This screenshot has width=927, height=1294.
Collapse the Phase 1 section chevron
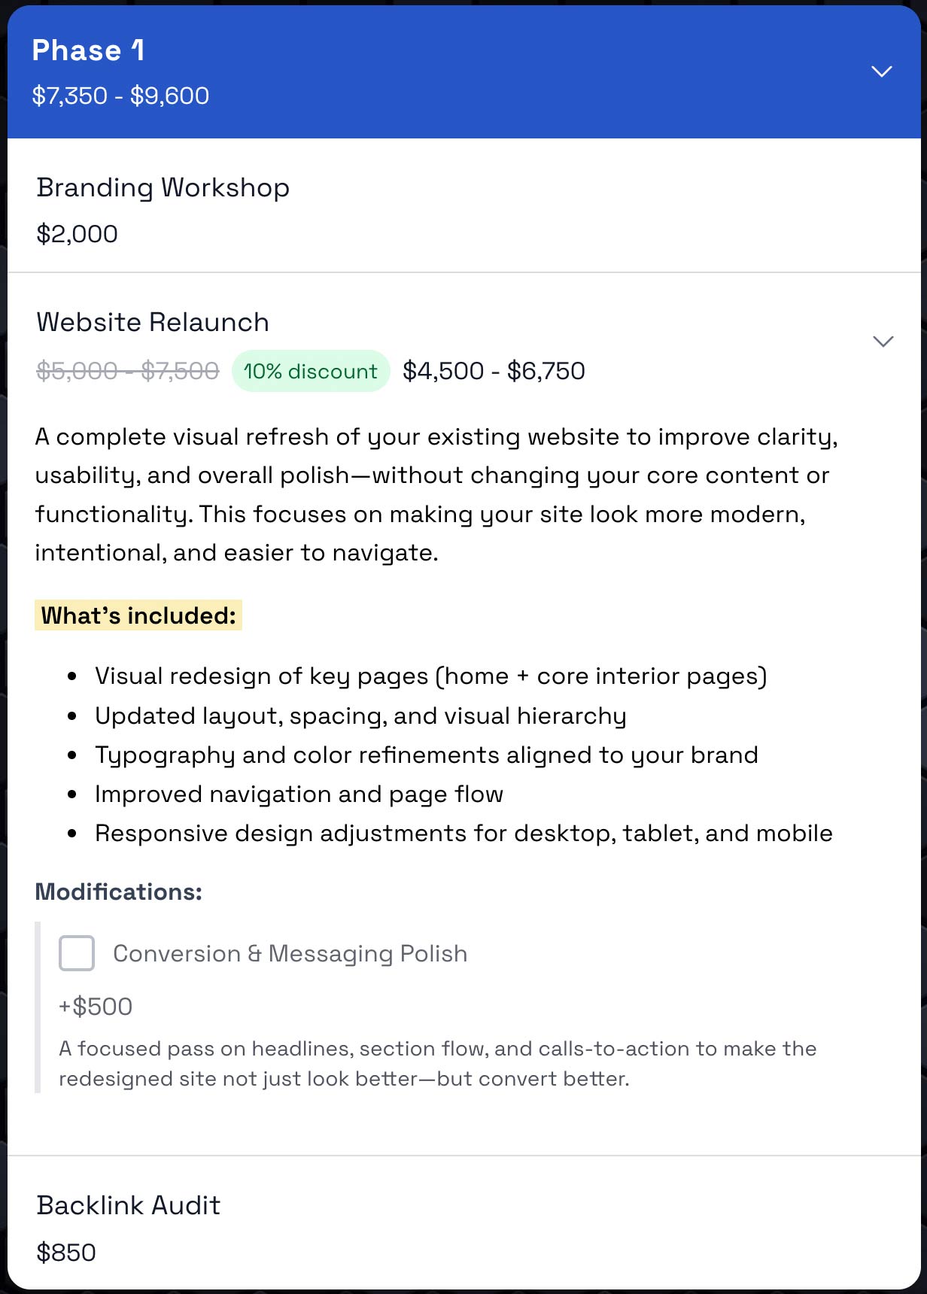pos(881,71)
